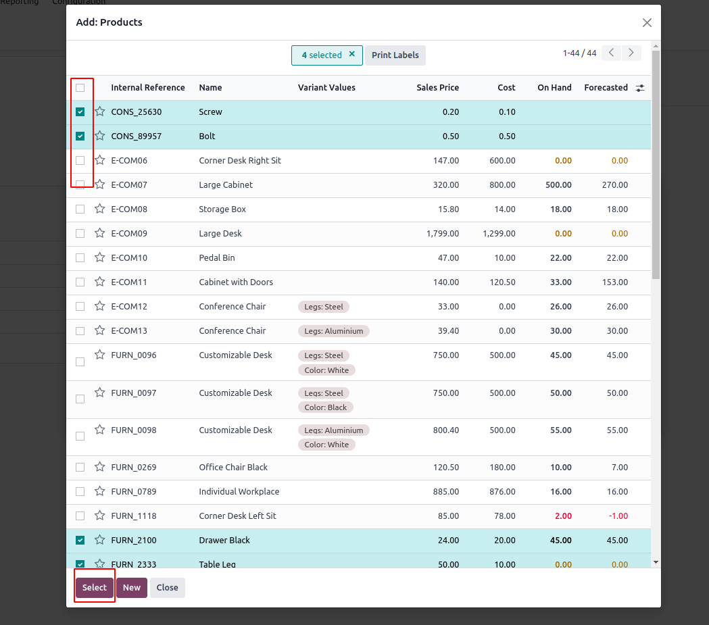The image size is (709, 625).
Task: Star the E-COM13 Conference Chair
Action: [100, 330]
